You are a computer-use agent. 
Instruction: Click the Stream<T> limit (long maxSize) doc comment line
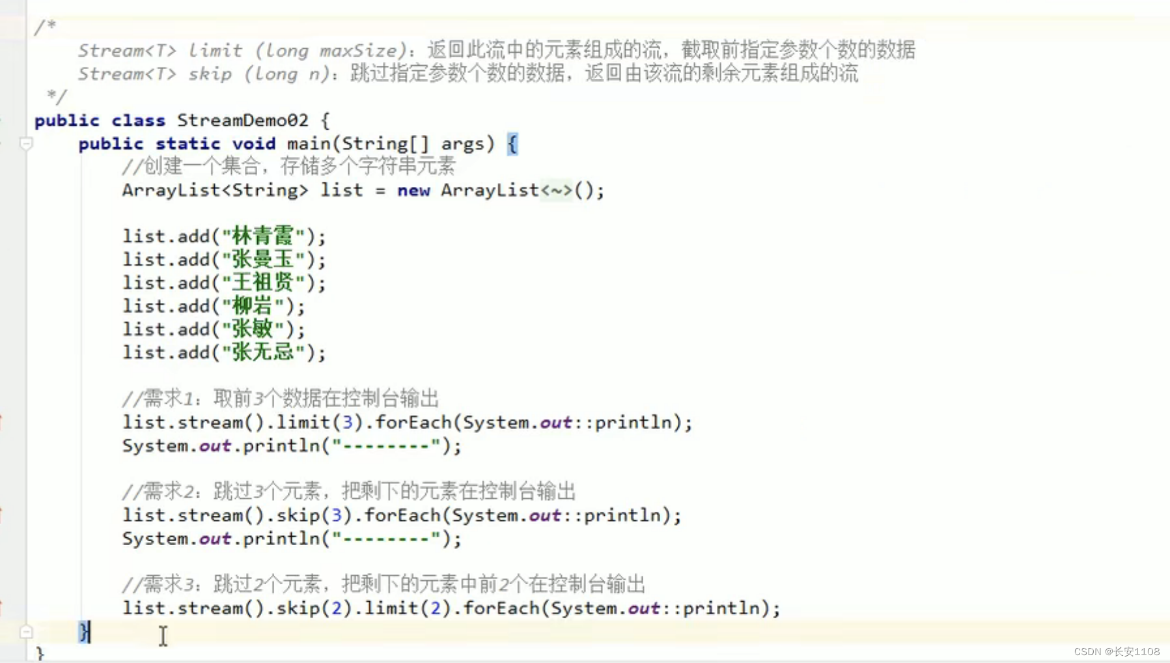point(497,50)
